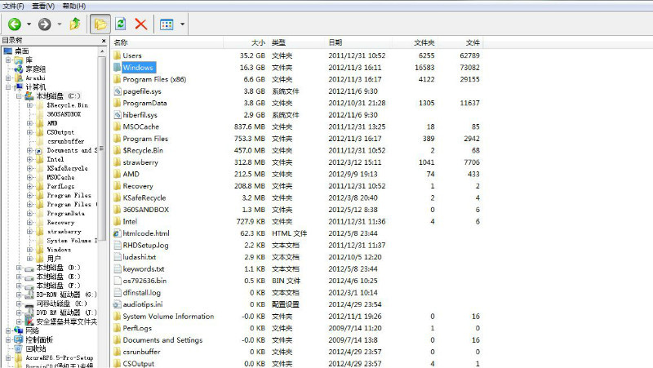653x368 pixels.
Task: Click the view mode grid icon
Action: click(x=167, y=24)
